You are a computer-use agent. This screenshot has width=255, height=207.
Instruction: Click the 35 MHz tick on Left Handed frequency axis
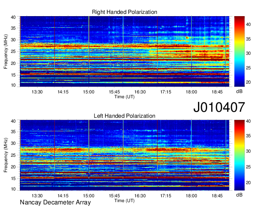coord(13,132)
